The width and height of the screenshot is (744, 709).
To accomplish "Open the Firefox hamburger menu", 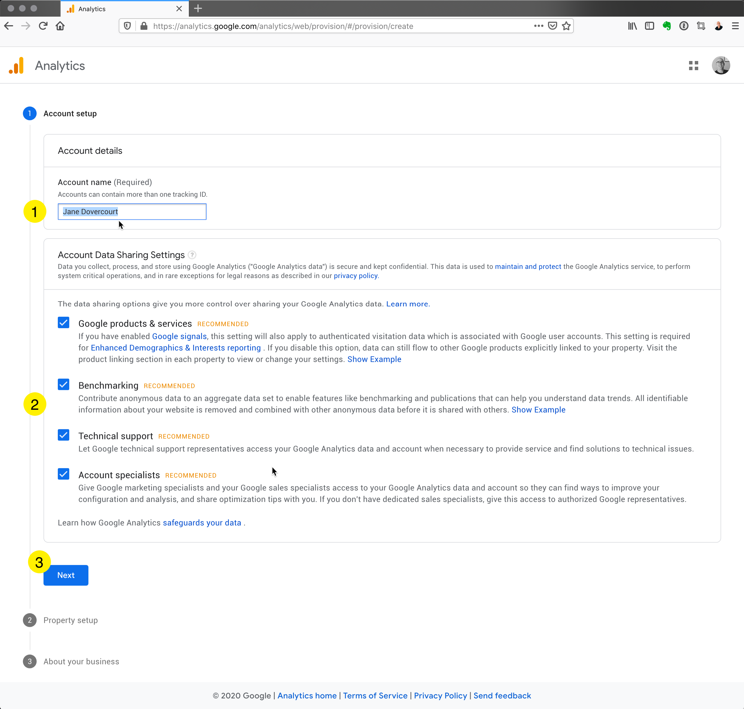I will pyautogui.click(x=735, y=26).
